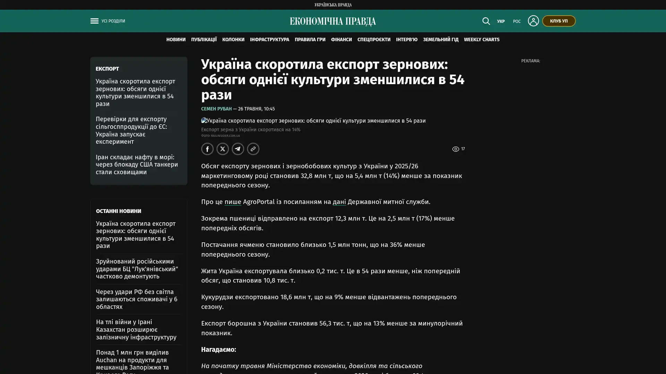Open the 'дані' customs data link
This screenshot has height=374, width=666.
(339, 202)
